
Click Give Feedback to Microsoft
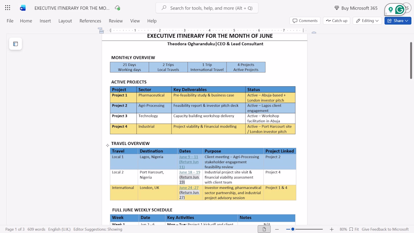coord(385,229)
